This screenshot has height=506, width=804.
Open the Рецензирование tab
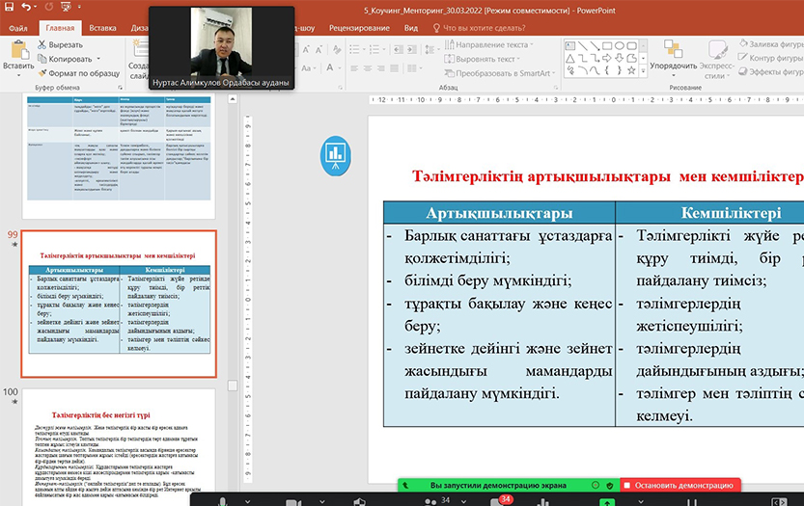click(358, 28)
